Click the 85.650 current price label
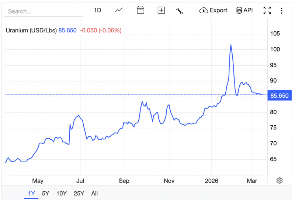This screenshot has height=202, width=295. tap(280, 95)
